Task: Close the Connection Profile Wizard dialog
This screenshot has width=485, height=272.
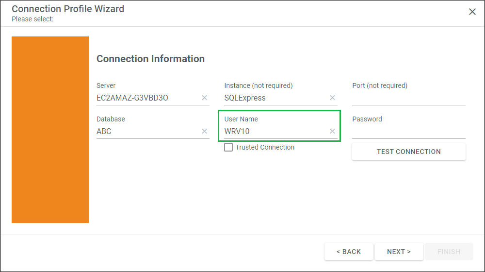Action: [x=472, y=12]
